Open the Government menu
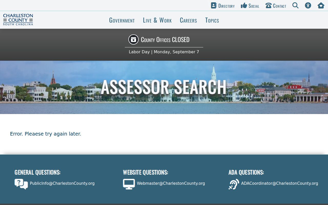The height and width of the screenshot is (205, 328). tap(122, 20)
